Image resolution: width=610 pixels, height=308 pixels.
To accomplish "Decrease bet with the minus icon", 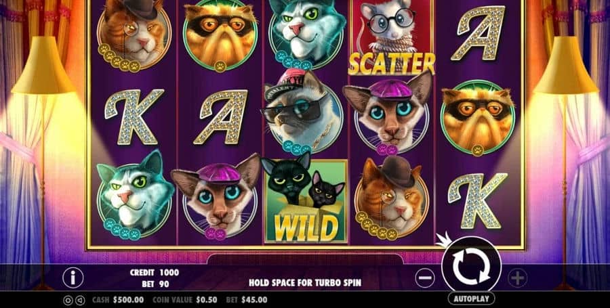I will coord(425,278).
